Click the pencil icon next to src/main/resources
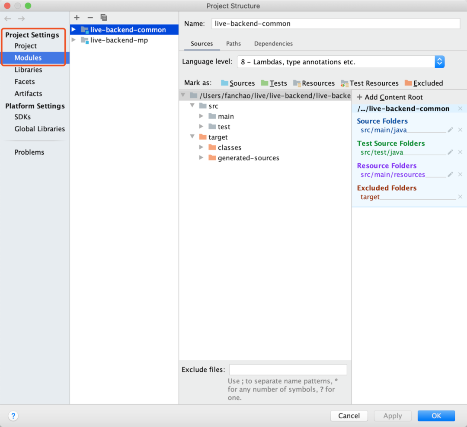The height and width of the screenshot is (427, 467). coord(450,175)
